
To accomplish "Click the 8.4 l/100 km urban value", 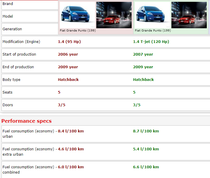I will 71,131.
